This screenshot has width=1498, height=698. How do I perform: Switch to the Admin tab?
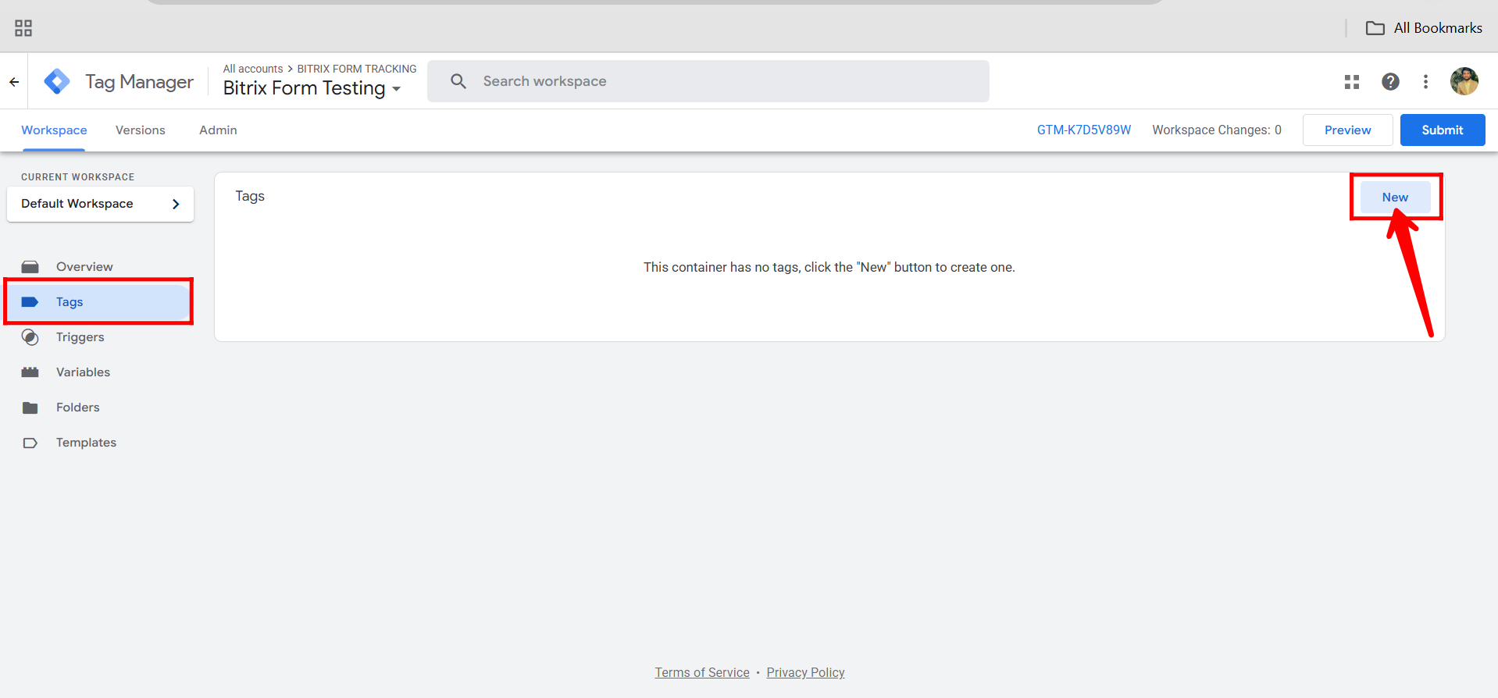click(218, 130)
